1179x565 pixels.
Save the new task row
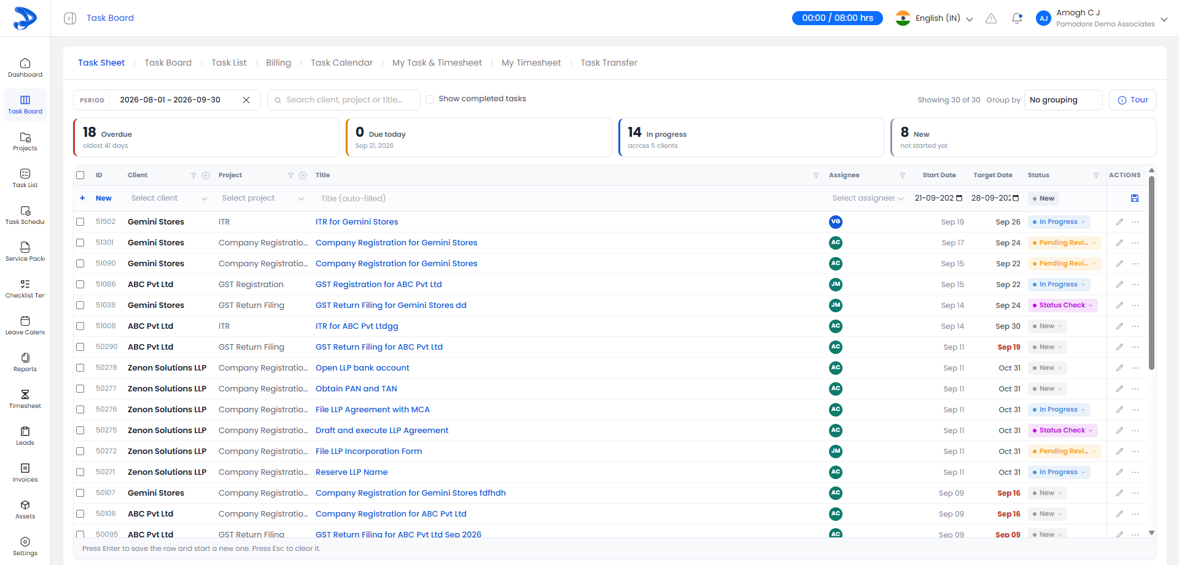pos(1135,198)
